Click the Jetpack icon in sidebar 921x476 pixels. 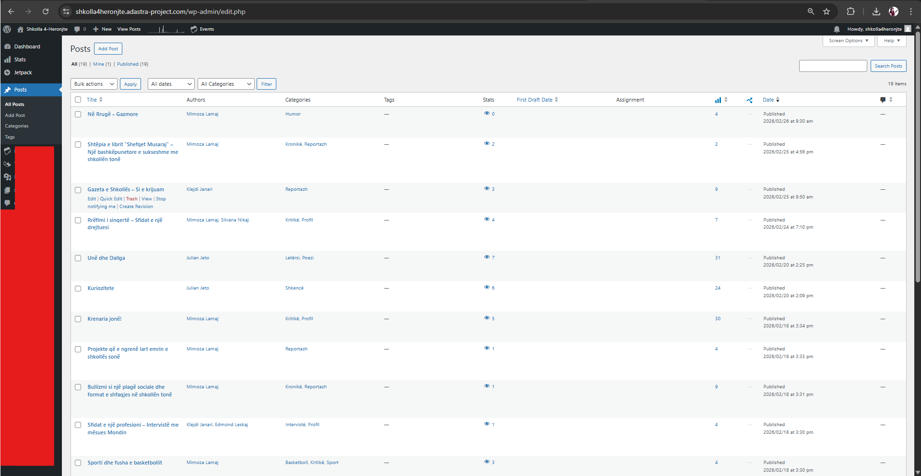(x=7, y=73)
